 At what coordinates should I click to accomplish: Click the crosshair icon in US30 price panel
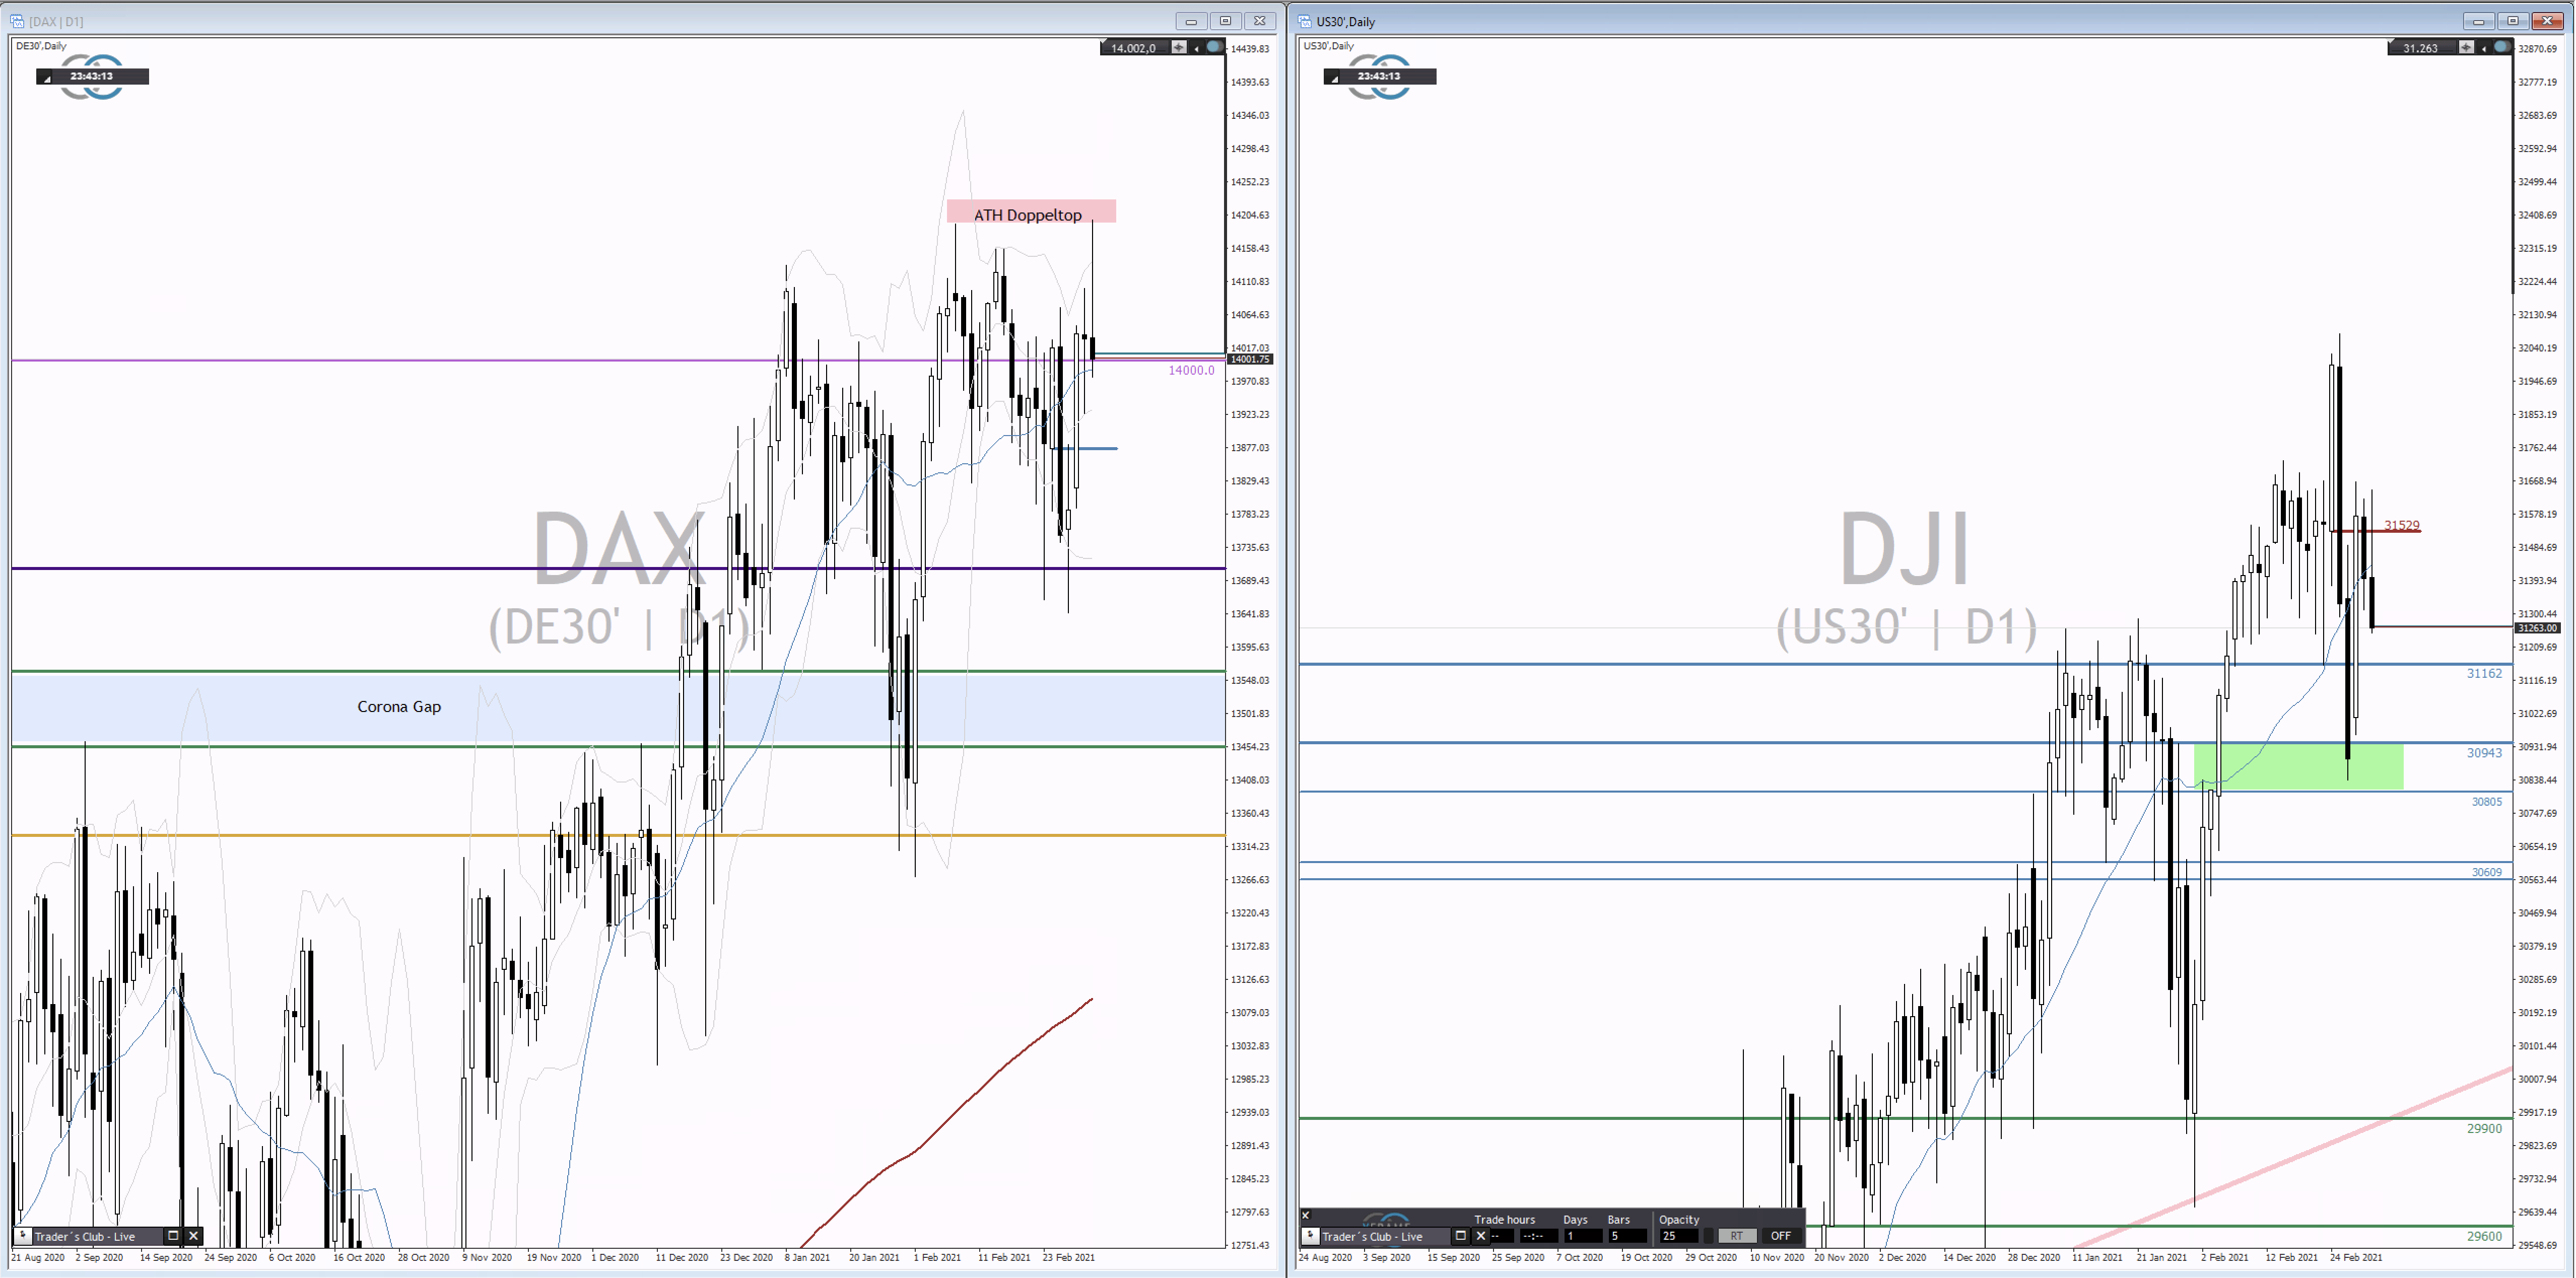[x=2467, y=47]
